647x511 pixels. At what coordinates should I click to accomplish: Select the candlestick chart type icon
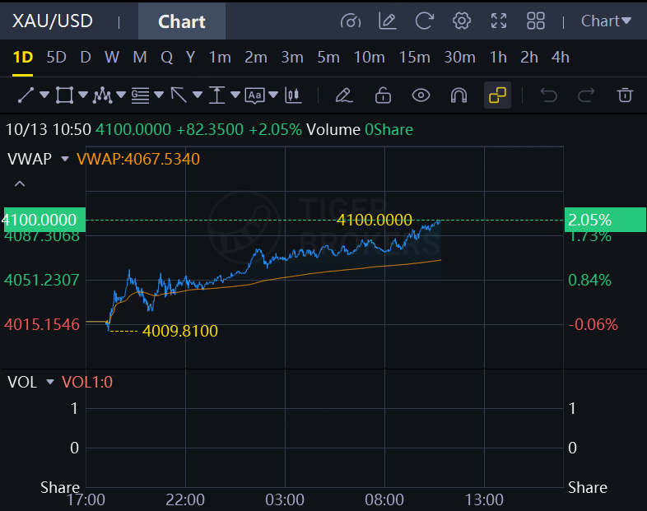click(293, 95)
